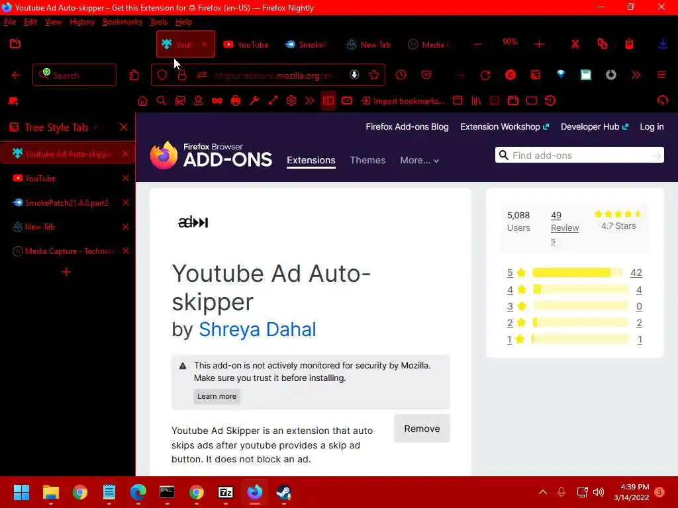Open the History menu
Viewport: 678px width, 508px height.
[82, 22]
